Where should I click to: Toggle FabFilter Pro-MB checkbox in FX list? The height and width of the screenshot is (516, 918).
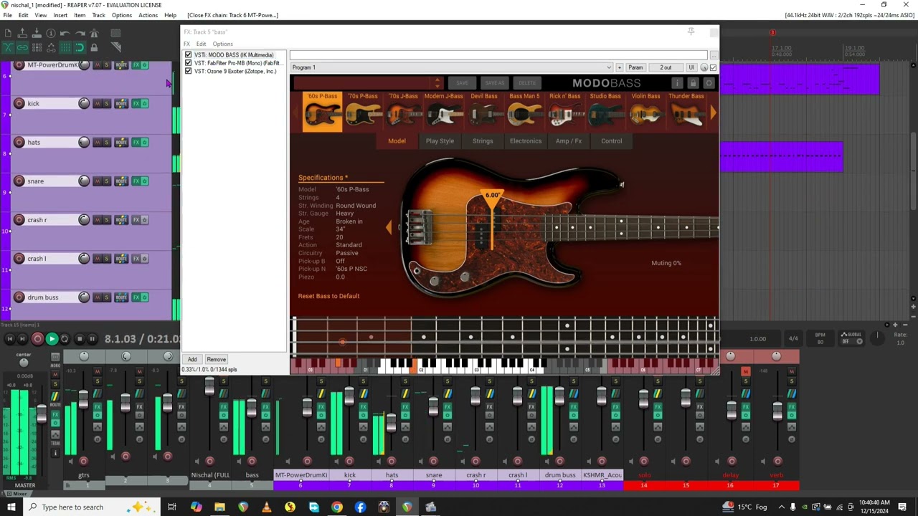click(x=189, y=63)
